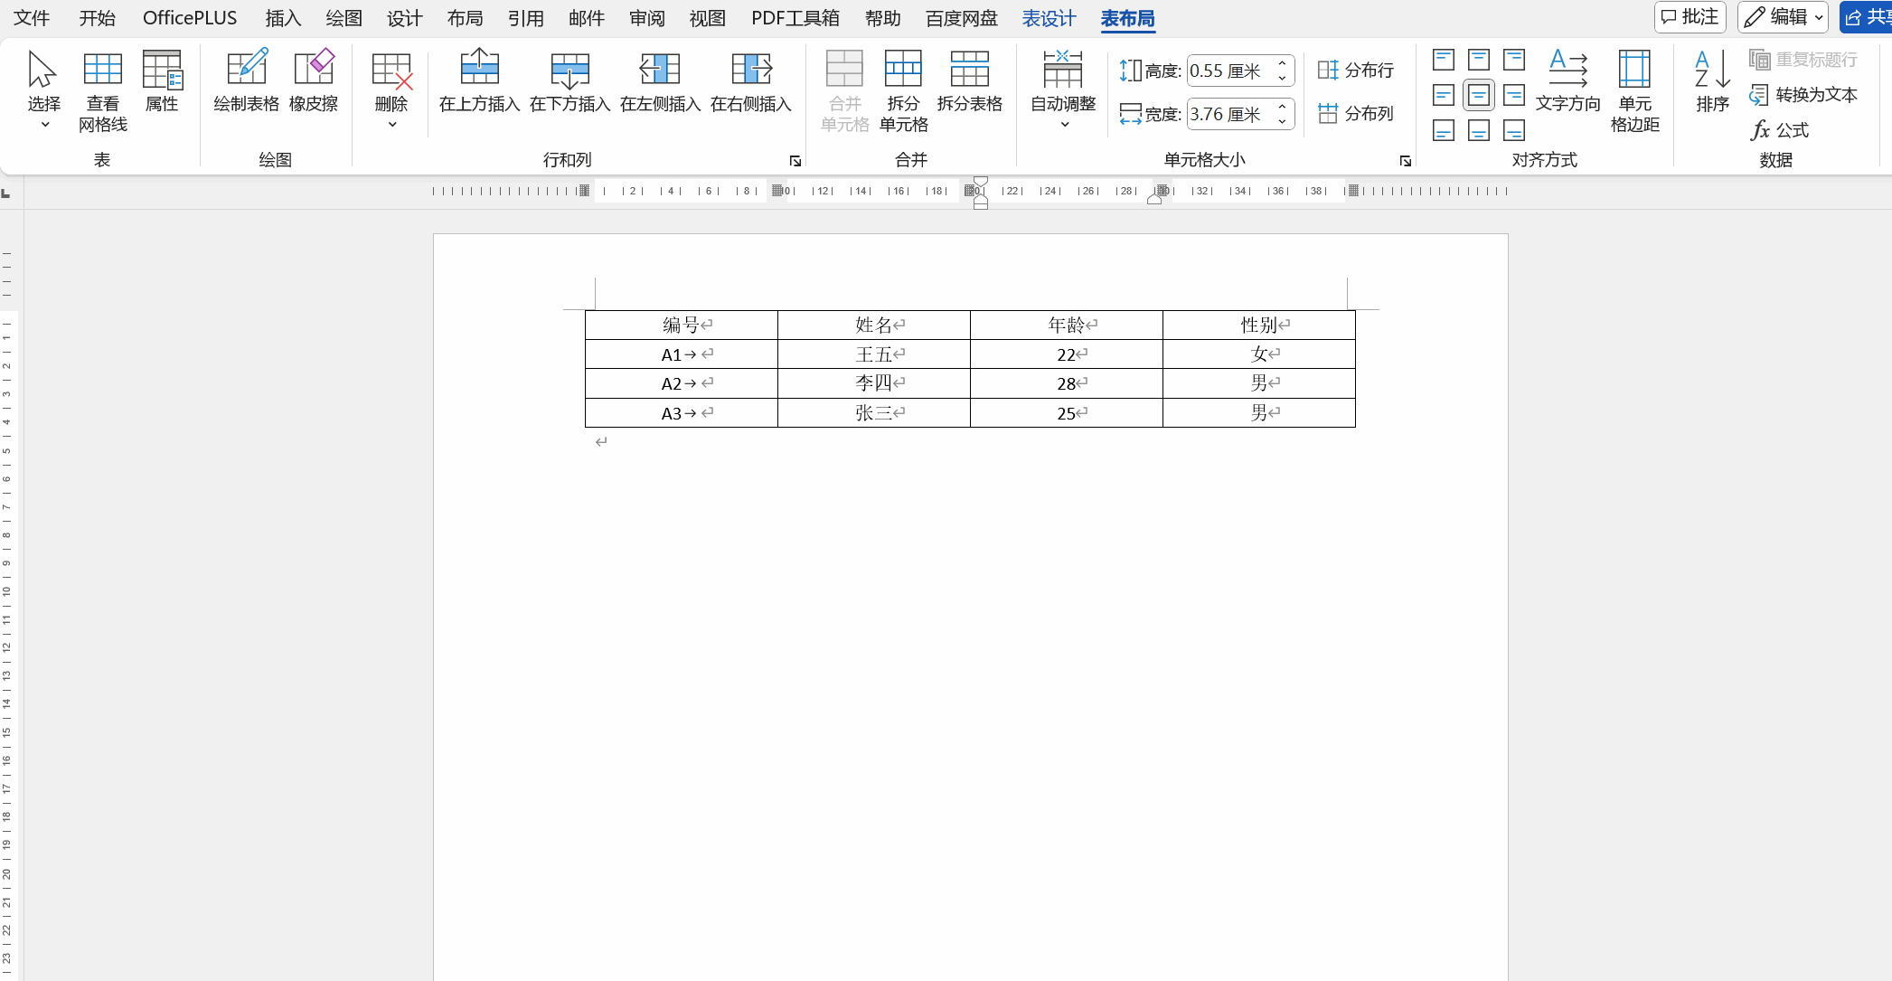1892x981 pixels.
Task: Click Convert to Text (转换为文本)
Action: coord(1803,95)
